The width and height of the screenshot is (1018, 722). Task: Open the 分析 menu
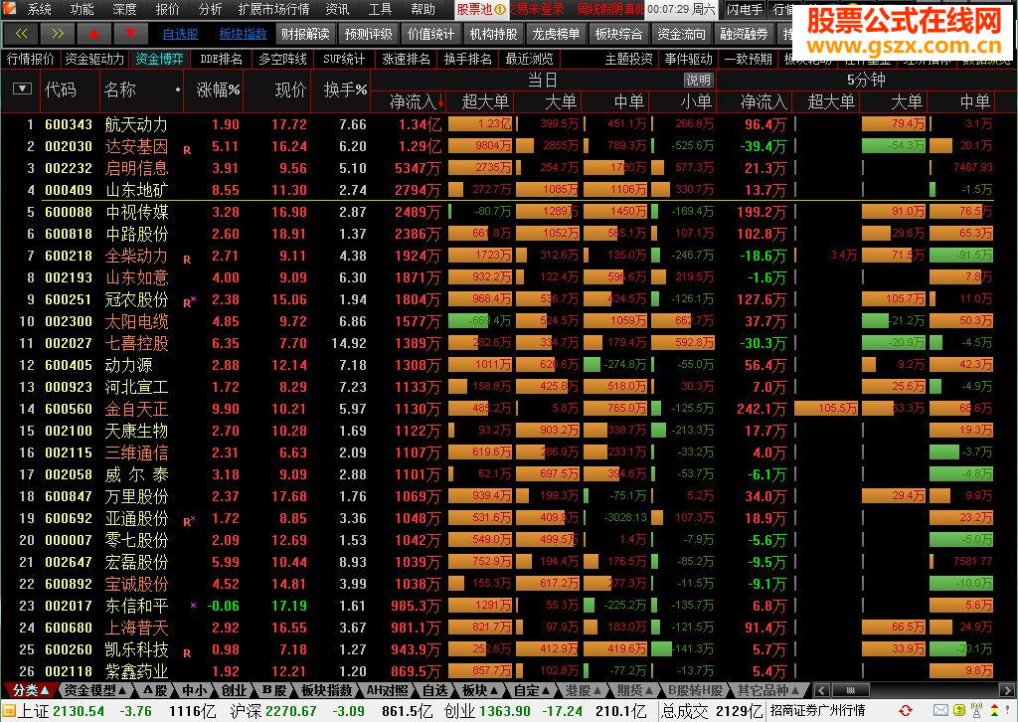[x=210, y=9]
